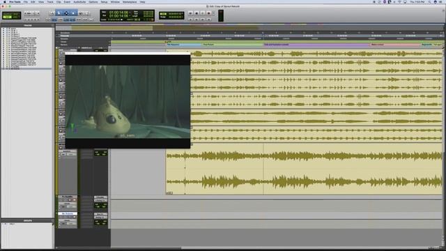Click the large stereo waveform clip
This screenshot has height=251, width=446.
click(304, 169)
